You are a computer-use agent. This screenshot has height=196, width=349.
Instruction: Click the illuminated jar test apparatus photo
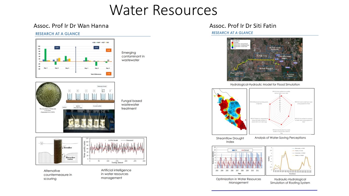(89, 120)
